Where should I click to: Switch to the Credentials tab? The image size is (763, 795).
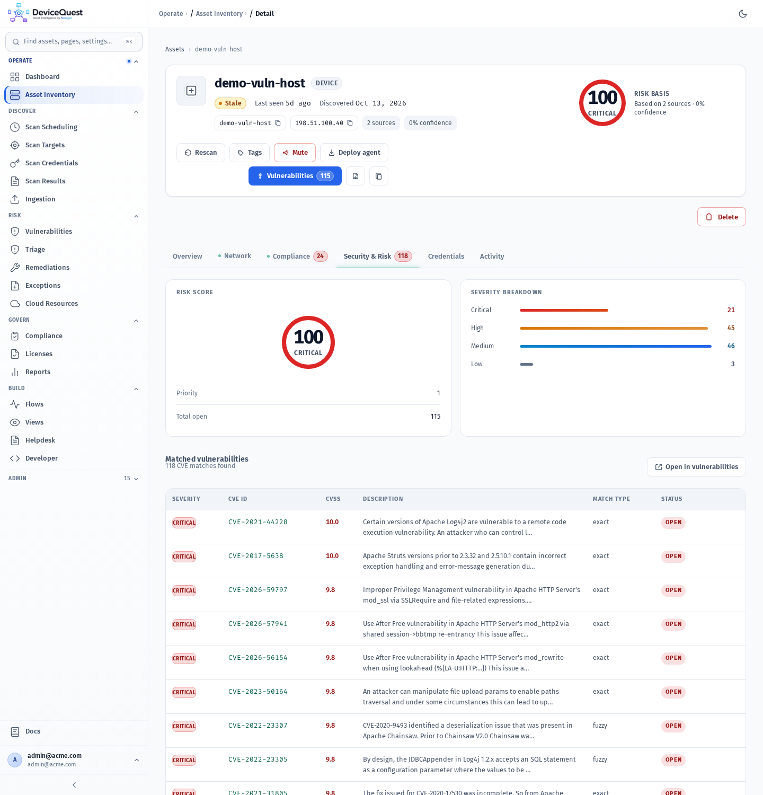point(446,257)
